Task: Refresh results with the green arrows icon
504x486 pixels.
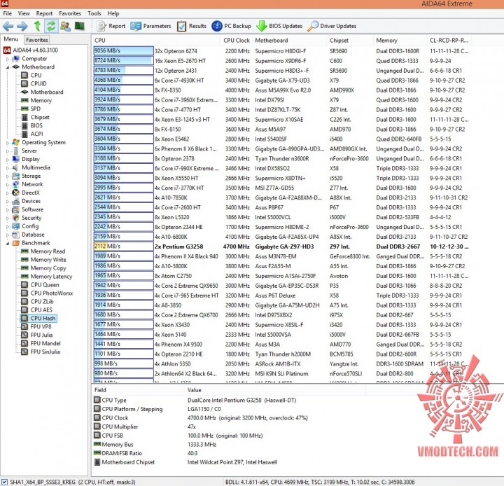Action: coord(51,26)
